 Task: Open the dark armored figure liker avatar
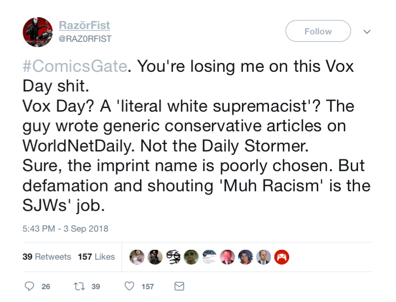tap(155, 257)
